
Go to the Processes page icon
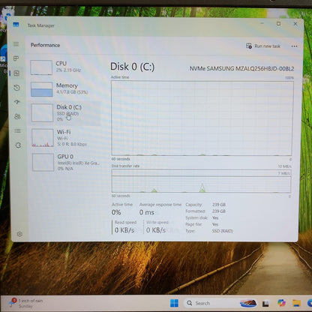(x=16, y=58)
